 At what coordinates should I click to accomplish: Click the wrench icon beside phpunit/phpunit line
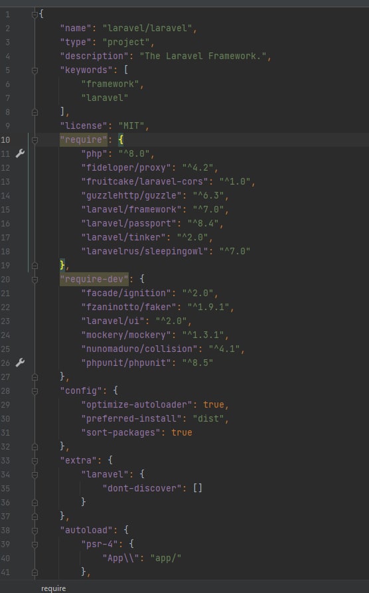pyautogui.click(x=20, y=363)
